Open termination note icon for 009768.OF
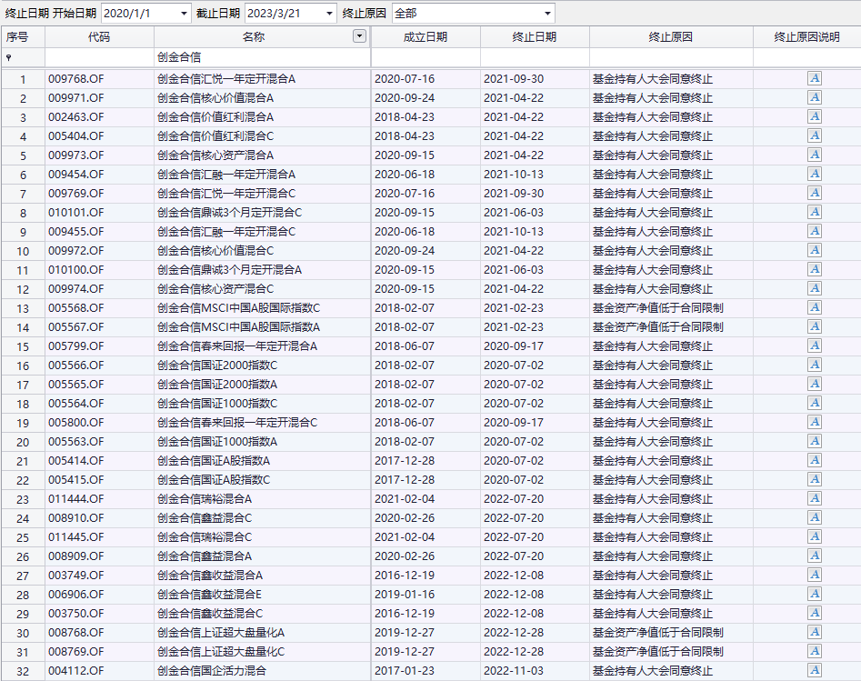 (815, 78)
